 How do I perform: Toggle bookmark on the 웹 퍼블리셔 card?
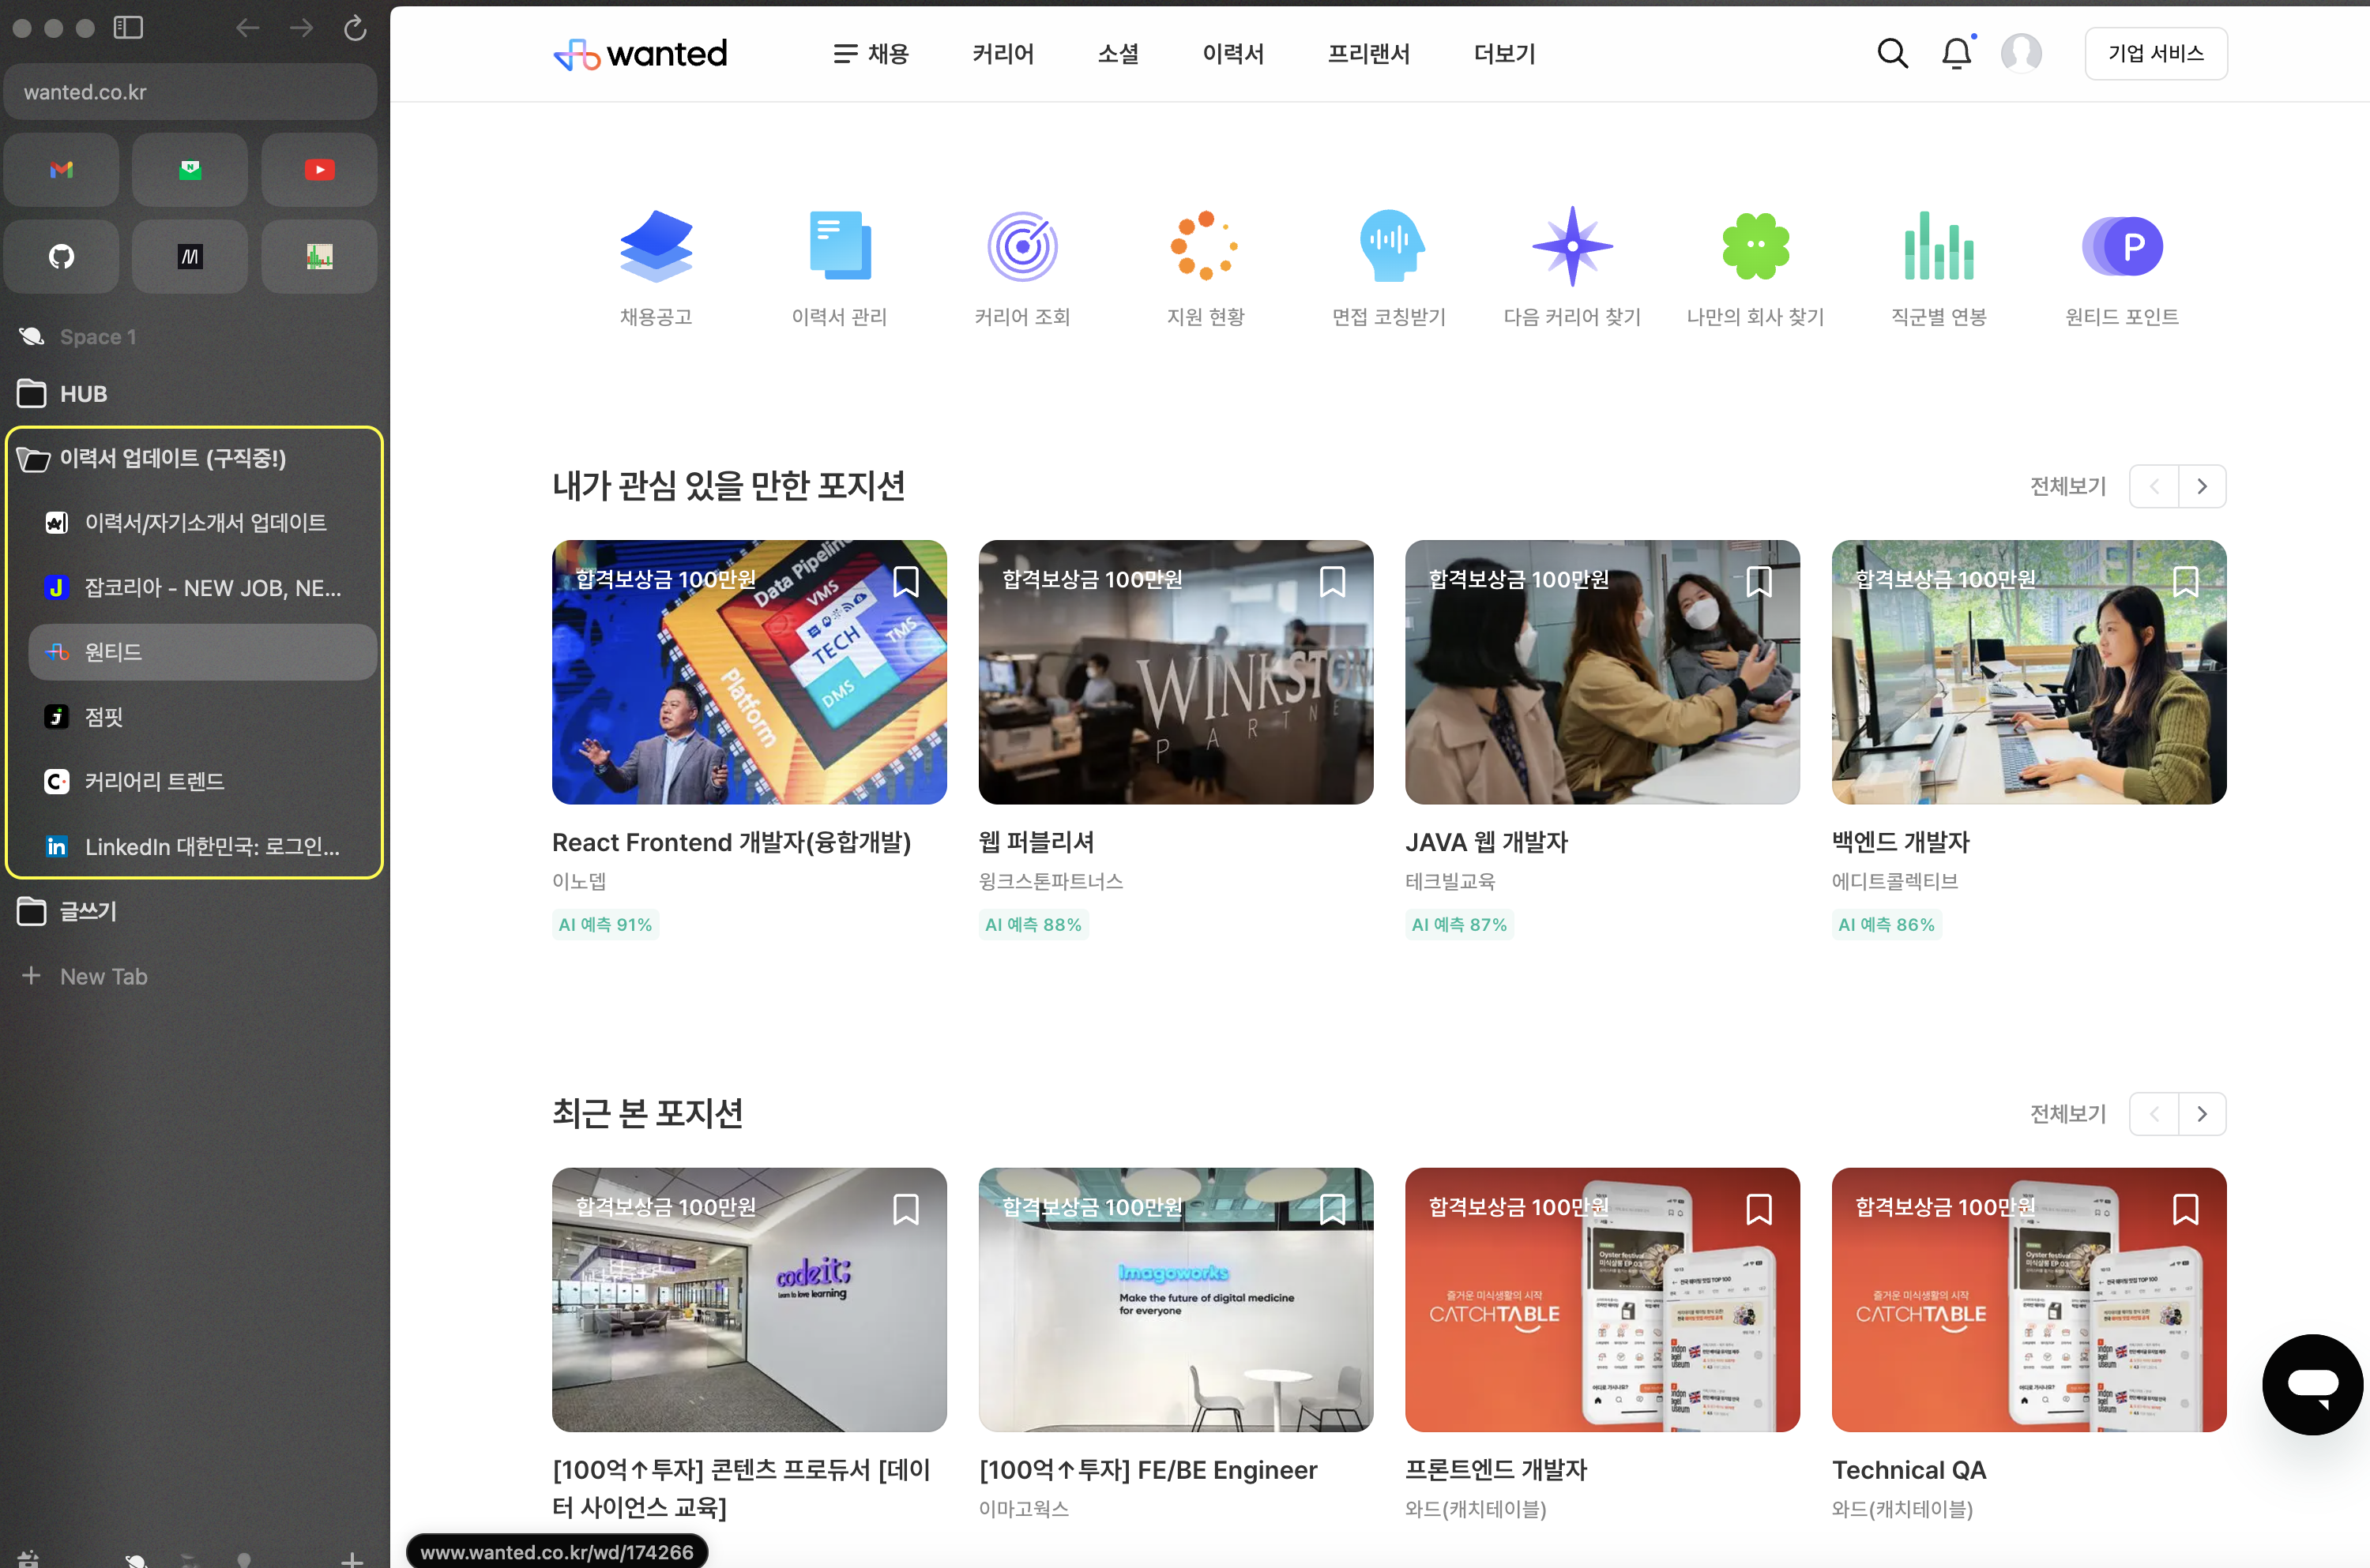click(1332, 581)
